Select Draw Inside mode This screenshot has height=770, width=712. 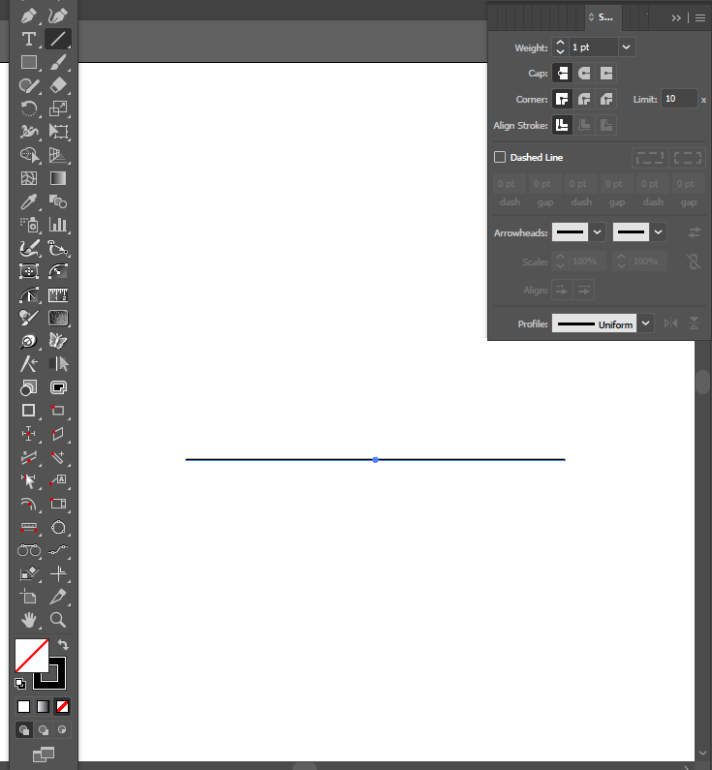pyautogui.click(x=62, y=730)
